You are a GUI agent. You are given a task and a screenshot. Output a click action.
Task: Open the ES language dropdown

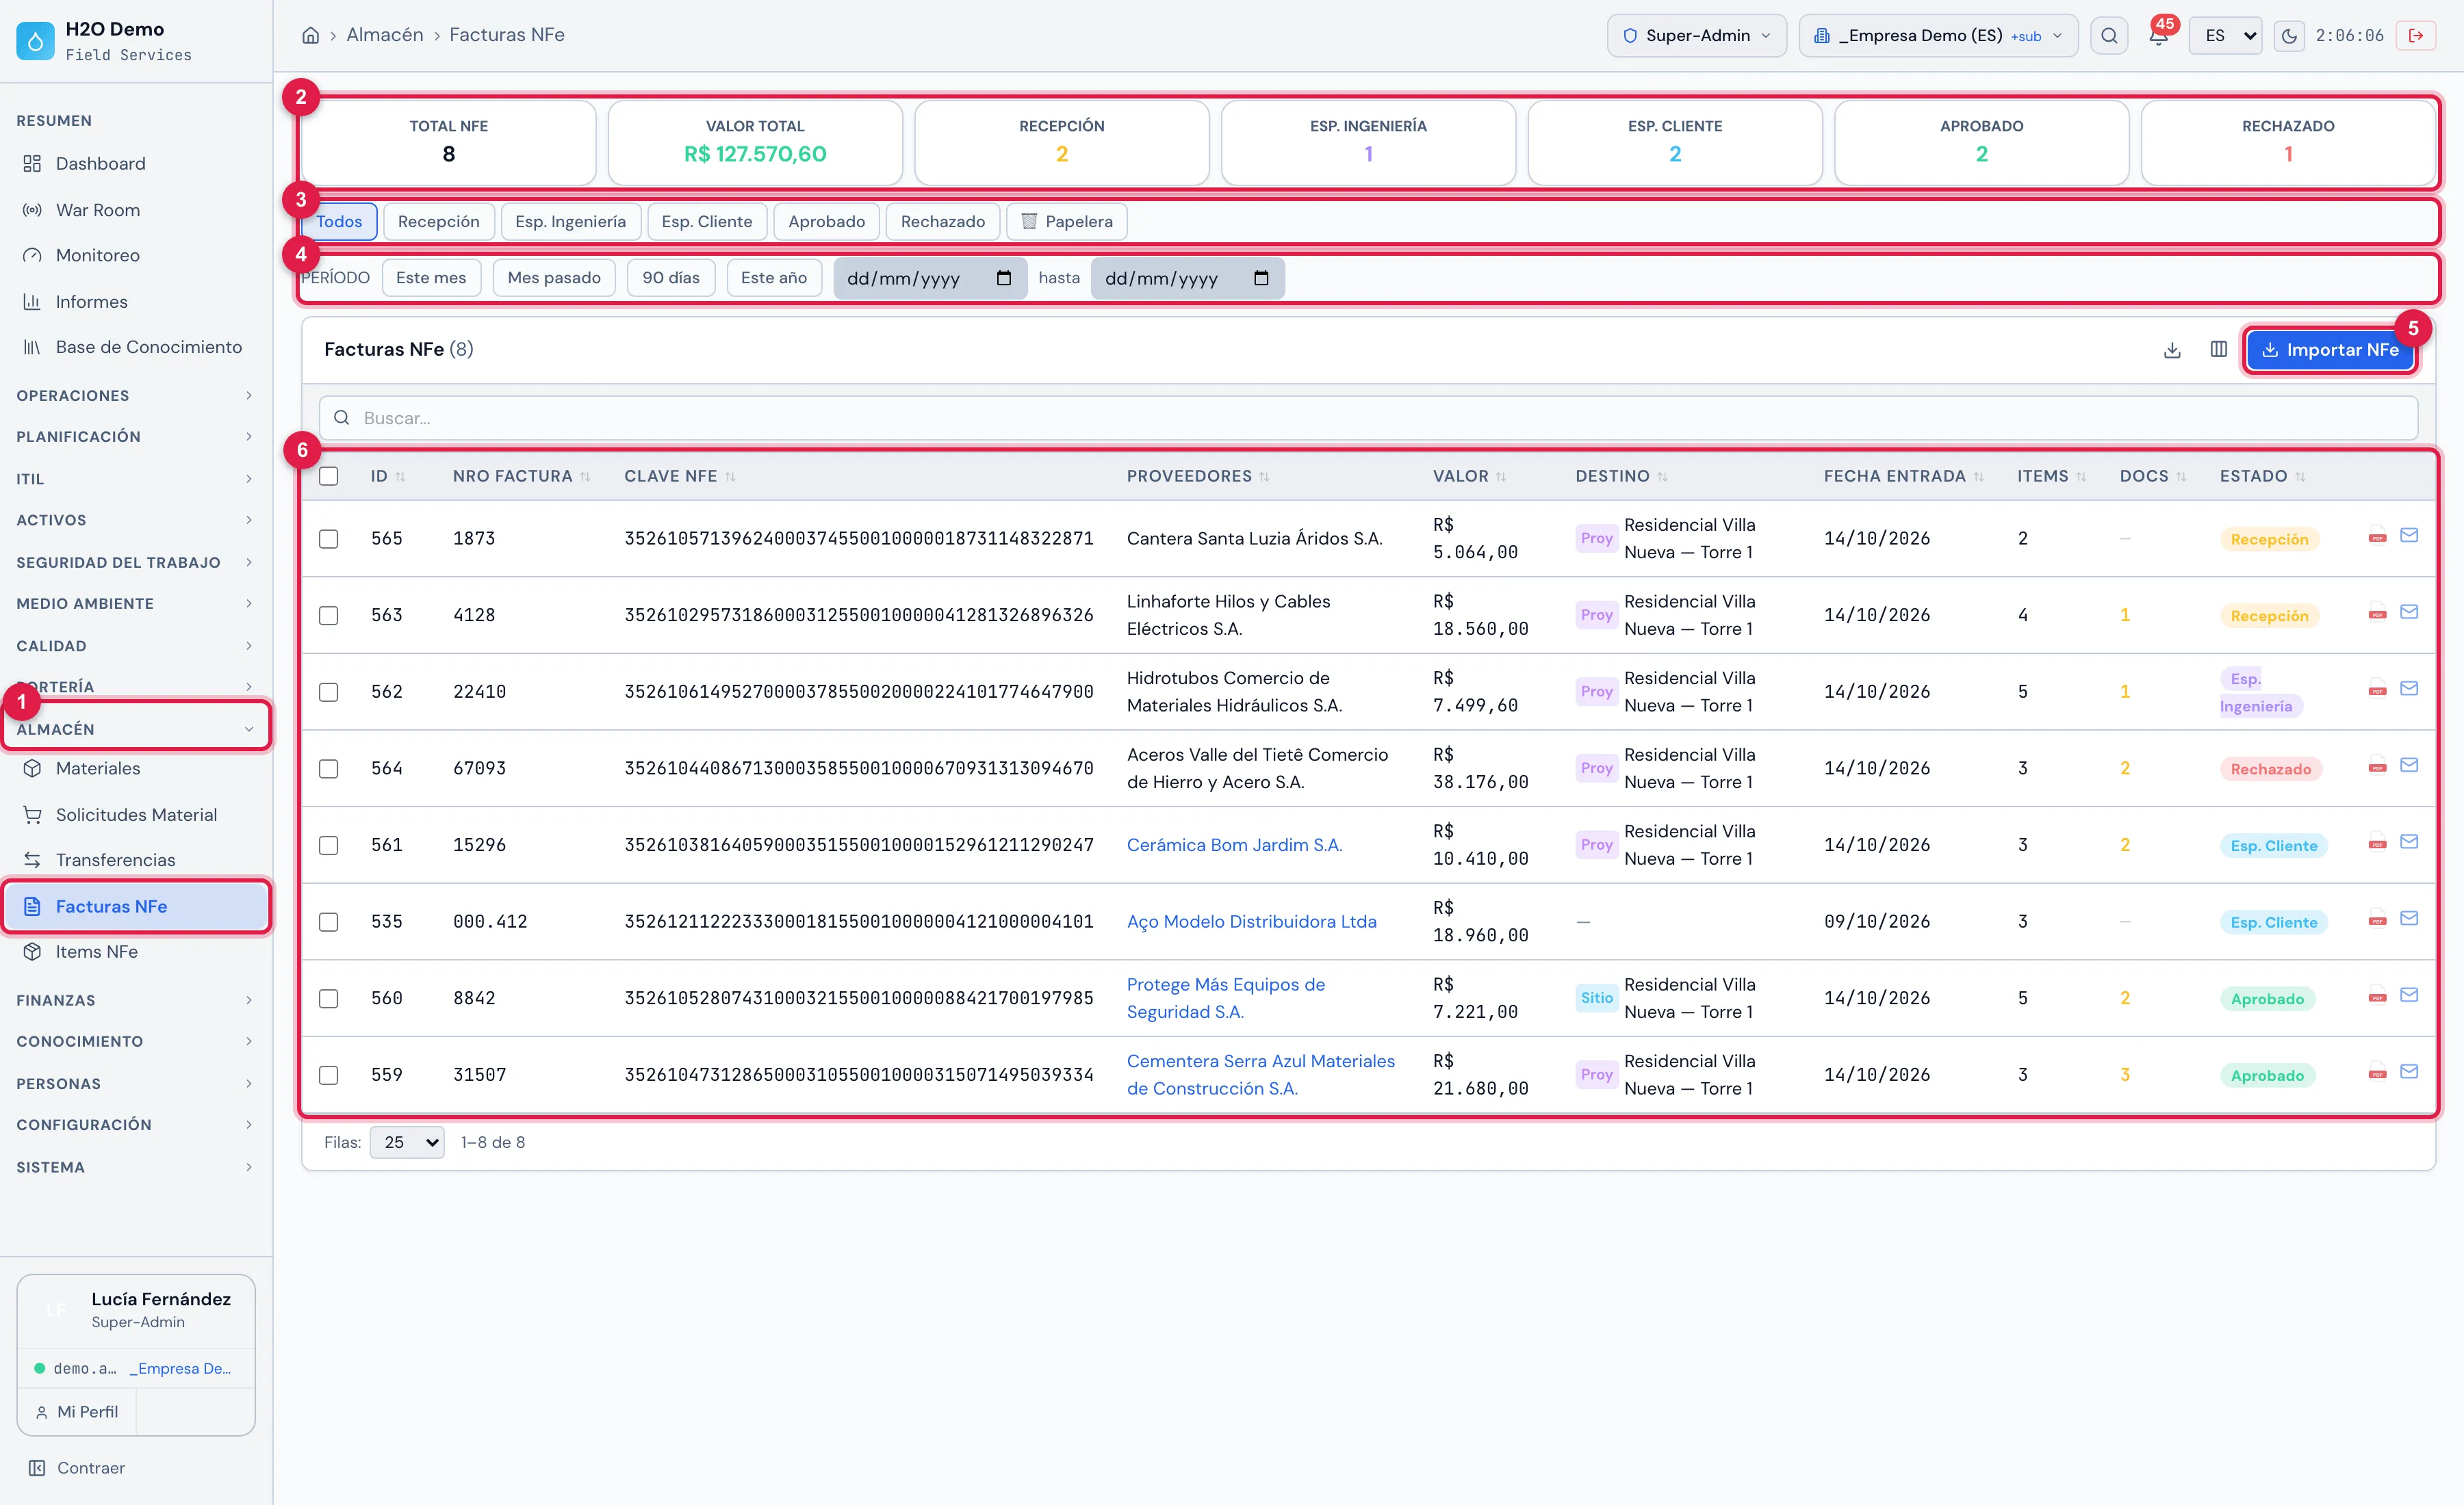[2225, 36]
